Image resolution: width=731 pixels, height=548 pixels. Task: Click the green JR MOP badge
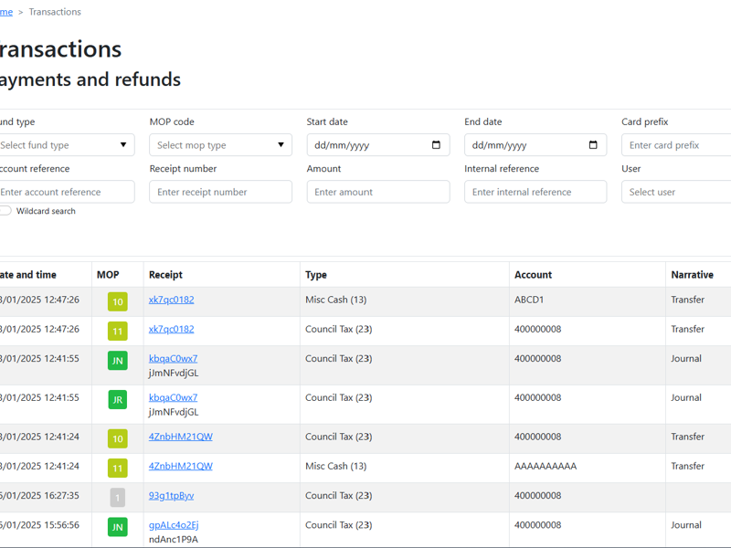coord(117,400)
